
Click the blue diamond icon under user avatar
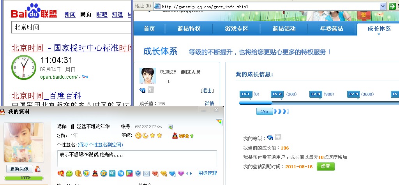point(142,90)
